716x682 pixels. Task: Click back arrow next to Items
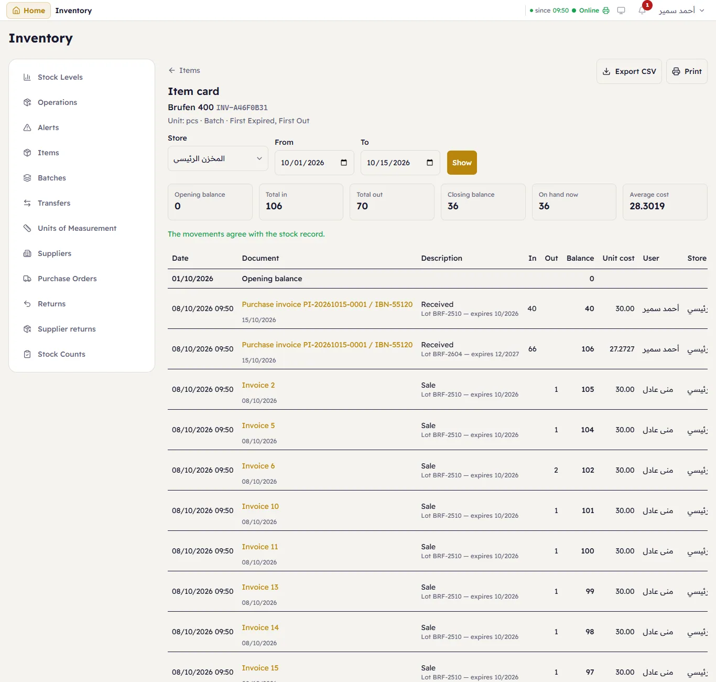[x=171, y=70]
